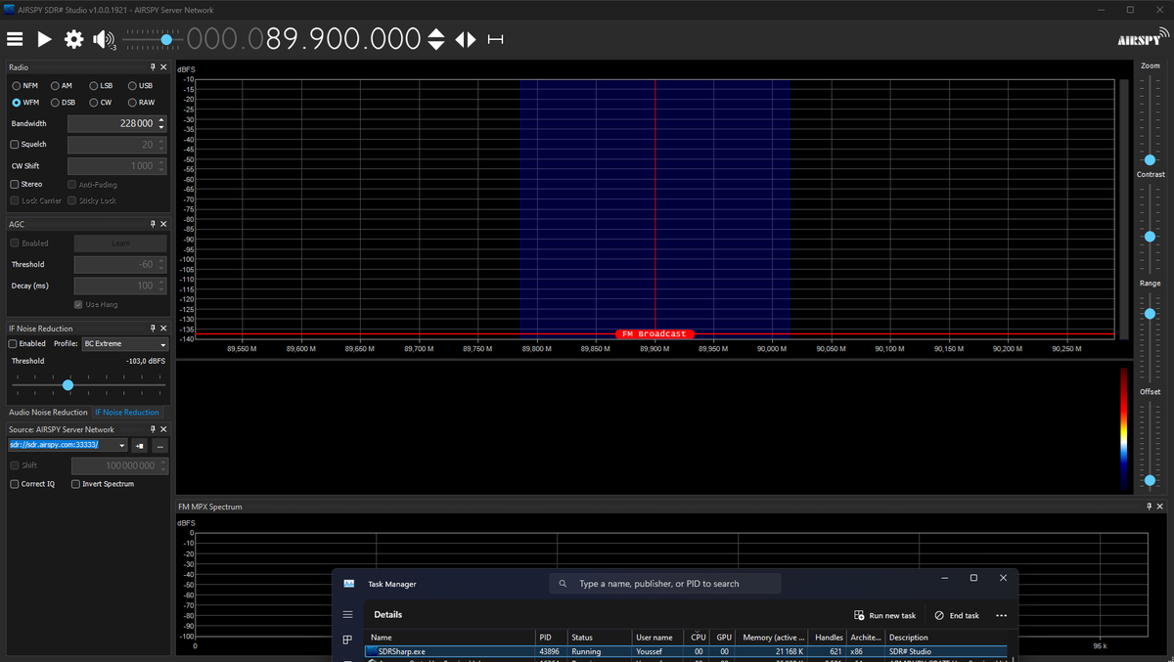The width and height of the screenshot is (1174, 662).
Task: Click the 89.900.000 frequency display
Action: click(x=303, y=39)
